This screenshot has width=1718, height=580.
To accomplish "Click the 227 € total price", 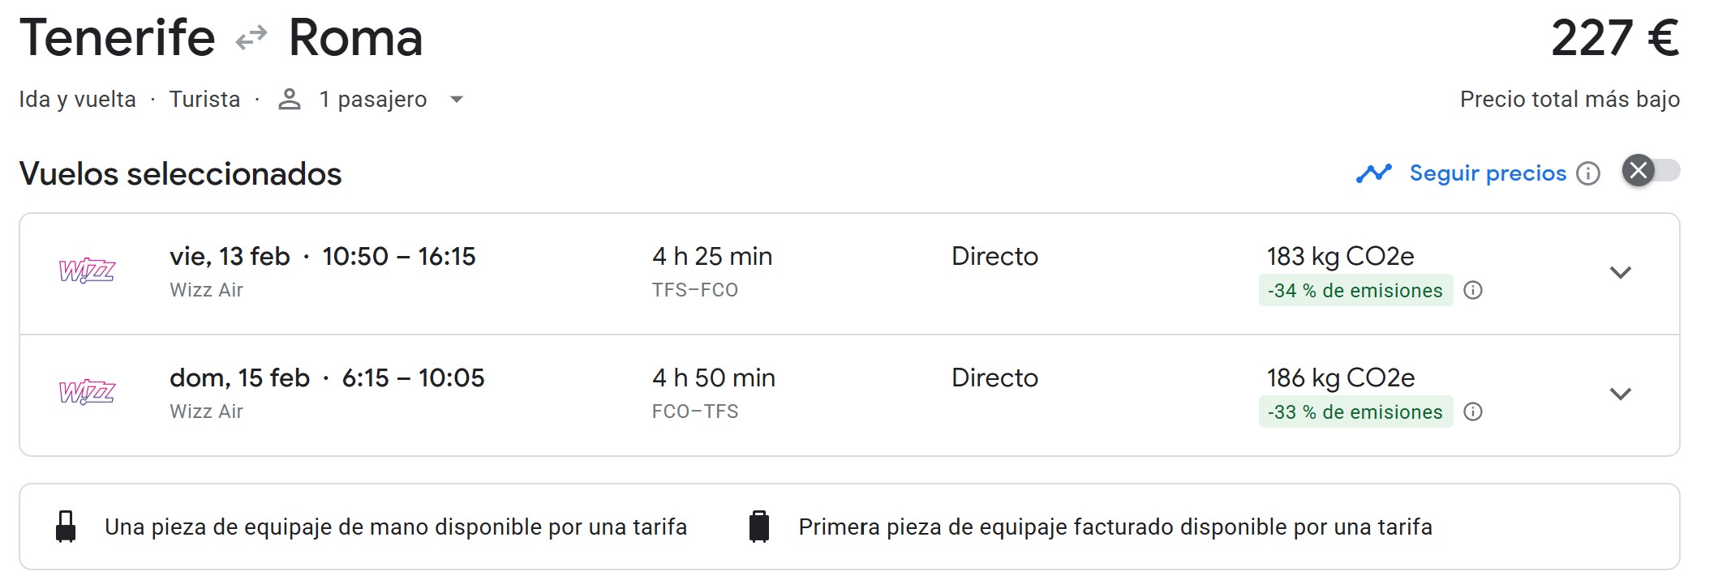I will click(1614, 38).
